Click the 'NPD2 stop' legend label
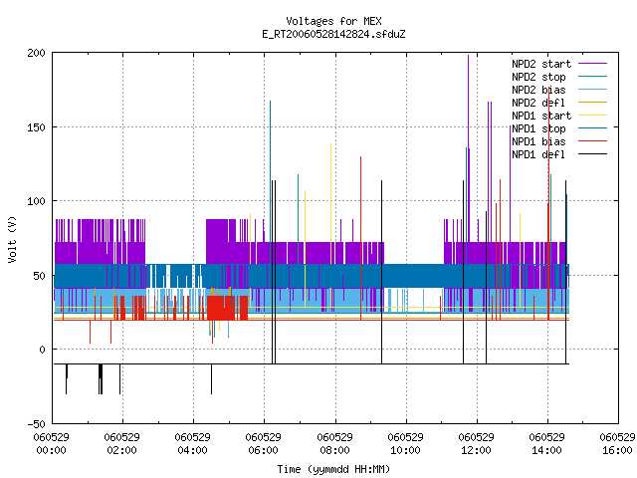The height and width of the screenshot is (478, 637). pos(538,77)
